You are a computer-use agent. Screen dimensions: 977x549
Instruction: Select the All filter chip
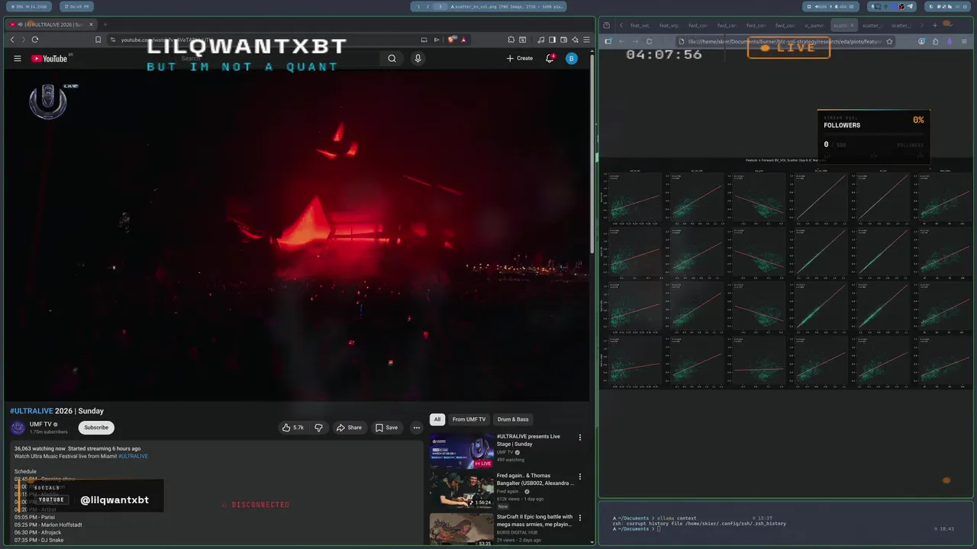click(x=437, y=419)
